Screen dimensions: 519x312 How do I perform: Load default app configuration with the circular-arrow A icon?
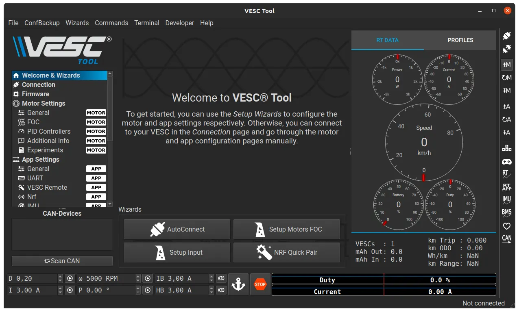pos(506,119)
